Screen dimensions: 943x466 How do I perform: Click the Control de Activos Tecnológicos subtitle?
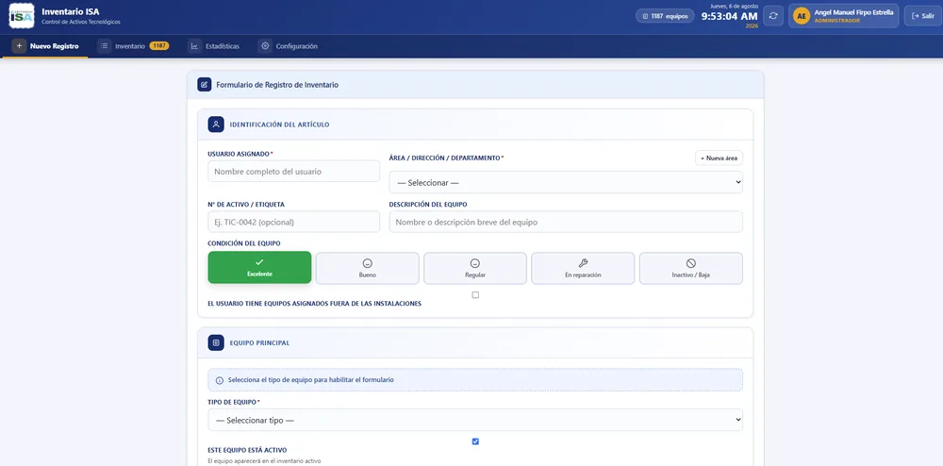(80, 23)
